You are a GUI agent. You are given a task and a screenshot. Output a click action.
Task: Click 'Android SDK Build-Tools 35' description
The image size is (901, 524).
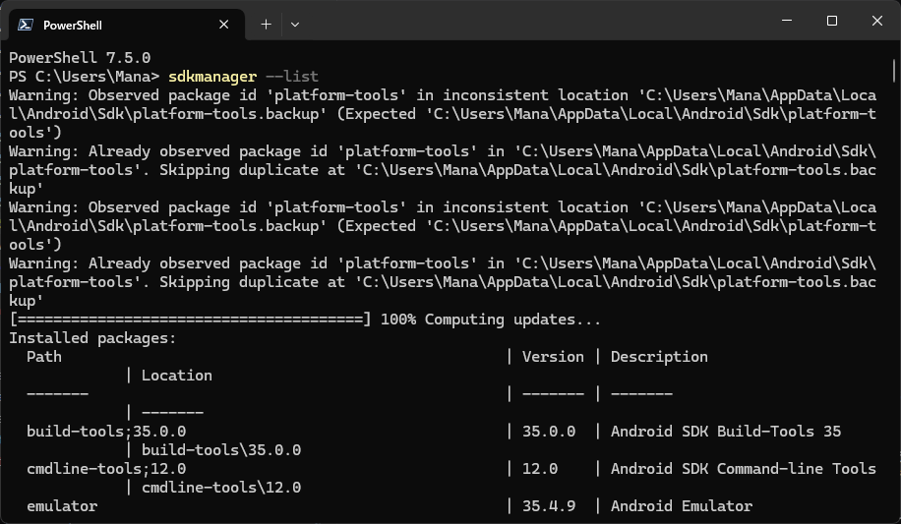click(726, 432)
